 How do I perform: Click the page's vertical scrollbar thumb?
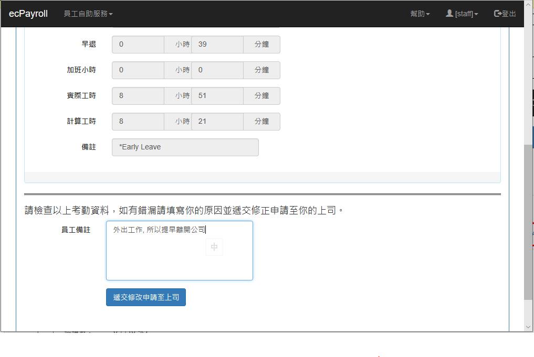pos(528,222)
